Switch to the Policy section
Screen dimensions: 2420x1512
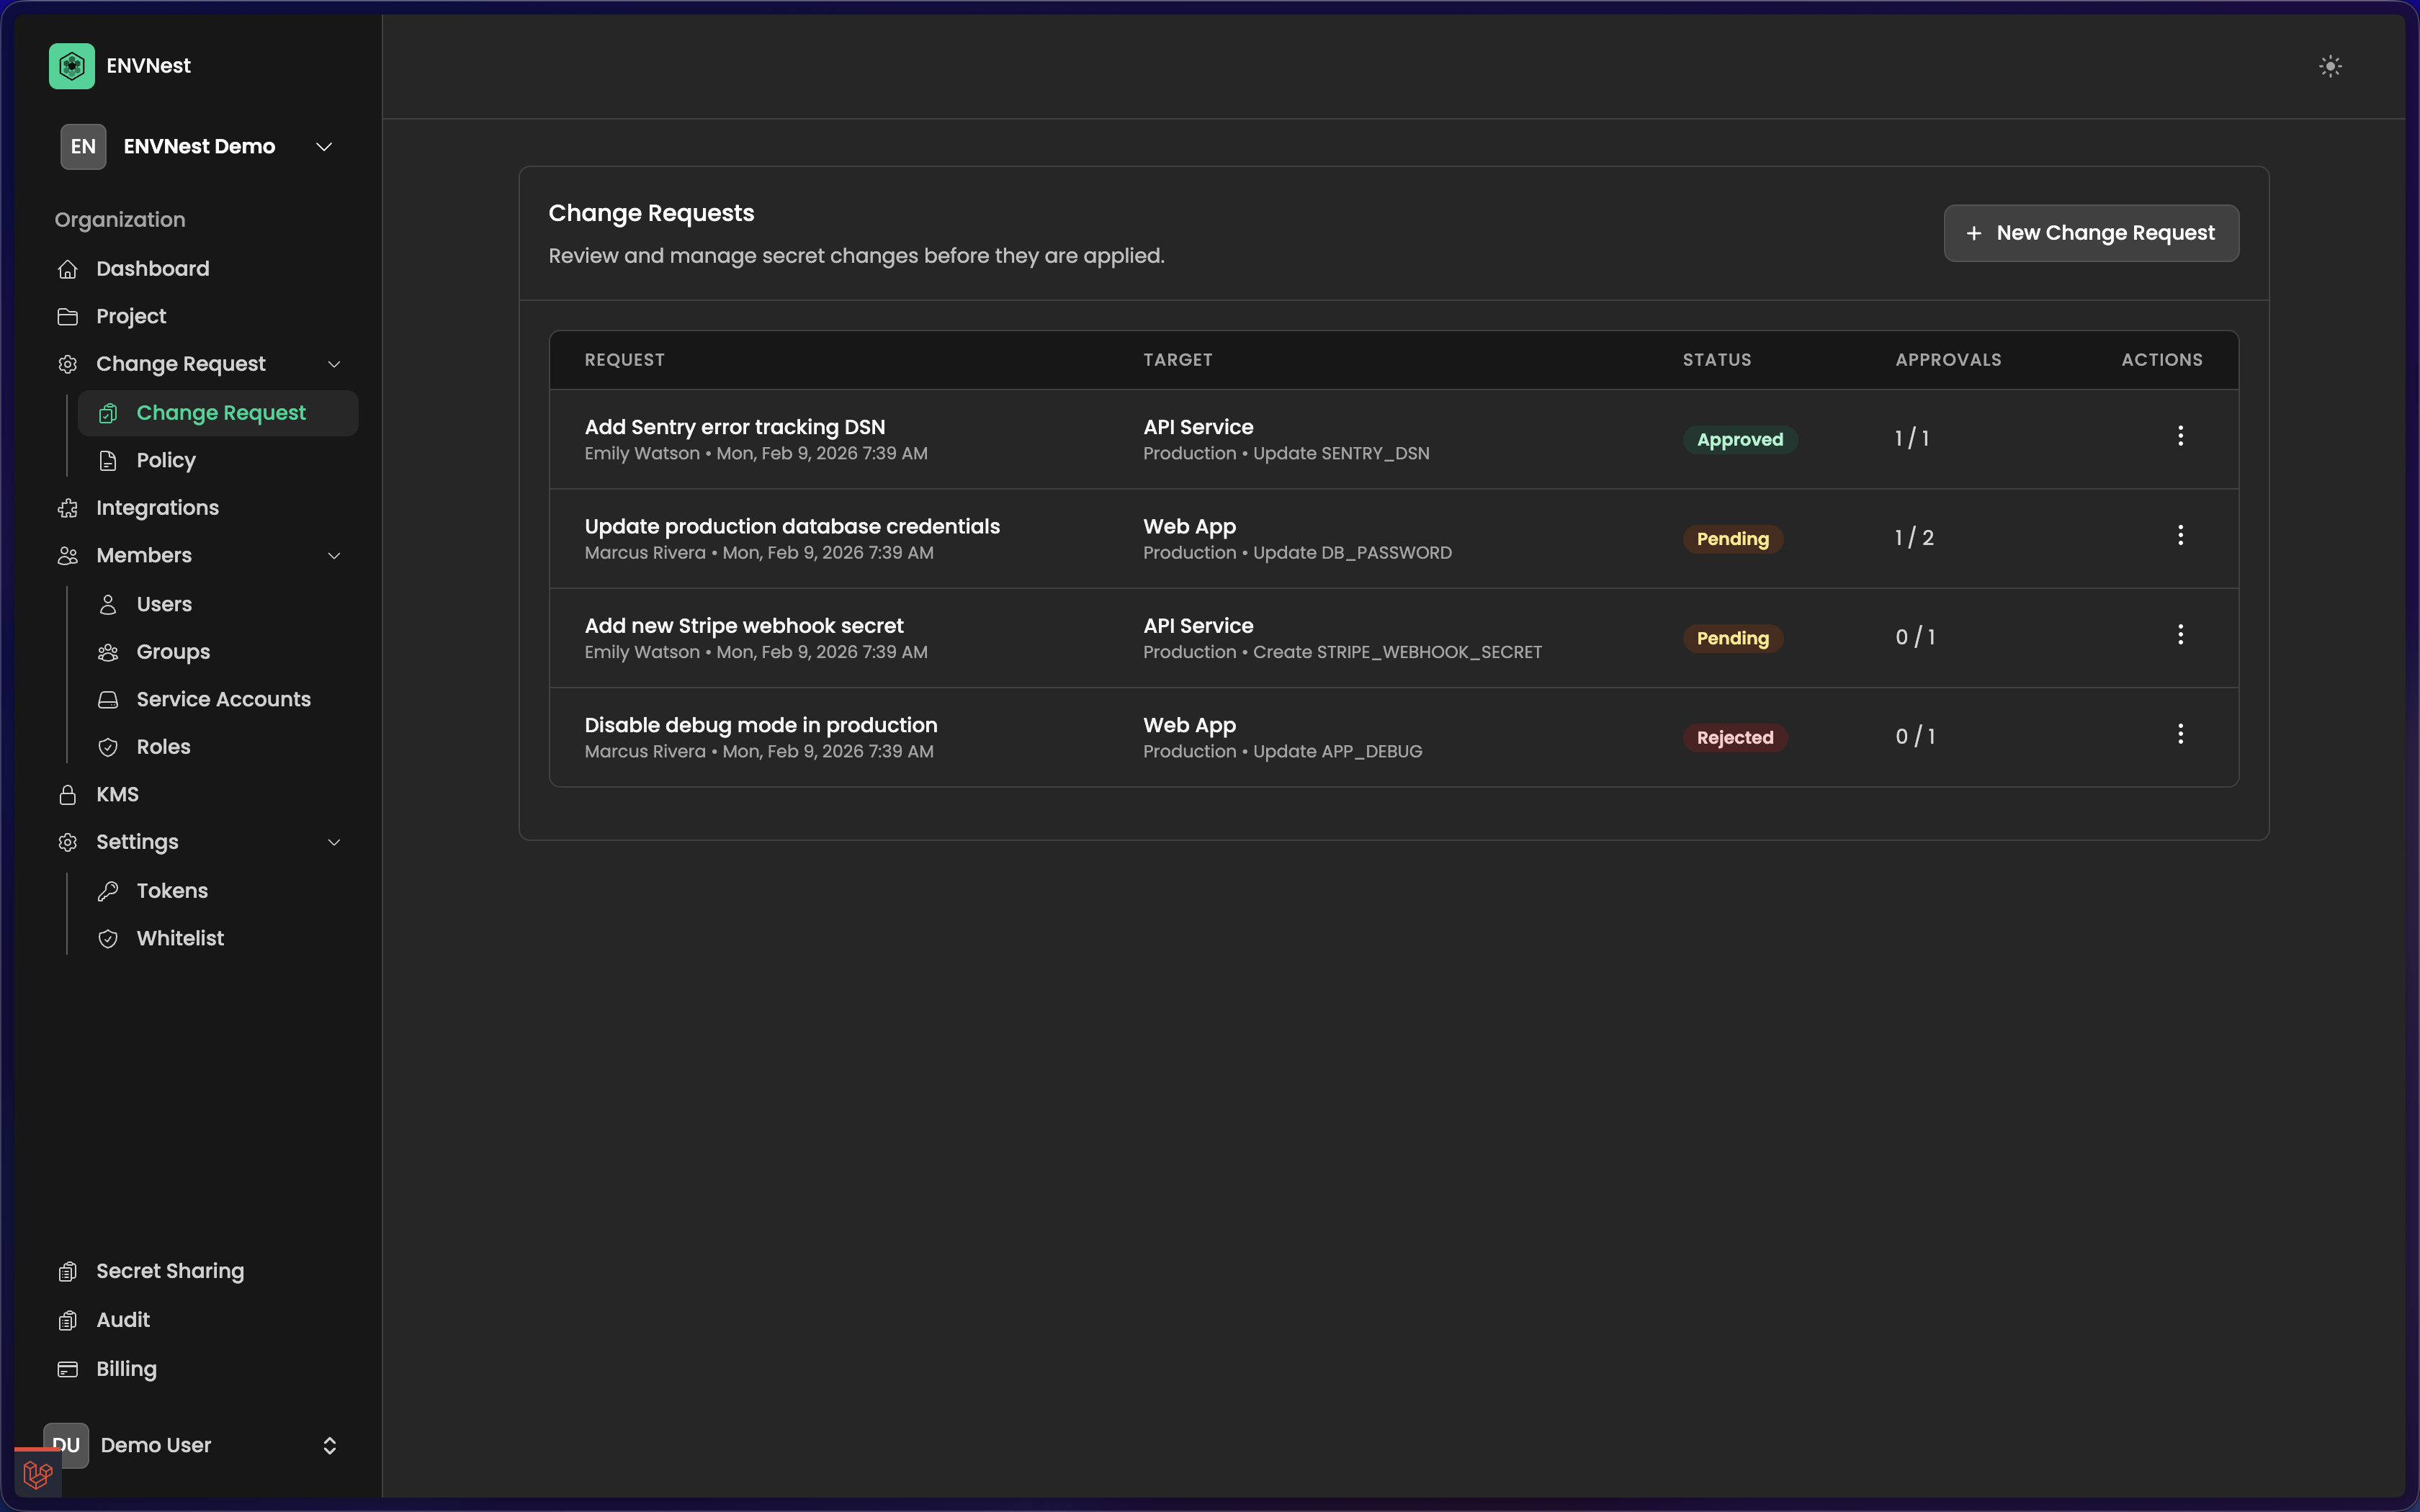(x=166, y=460)
